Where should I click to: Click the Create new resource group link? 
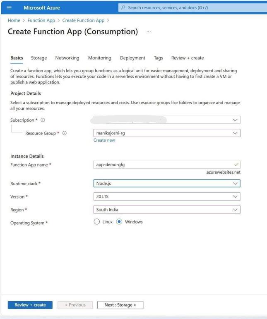(x=104, y=140)
